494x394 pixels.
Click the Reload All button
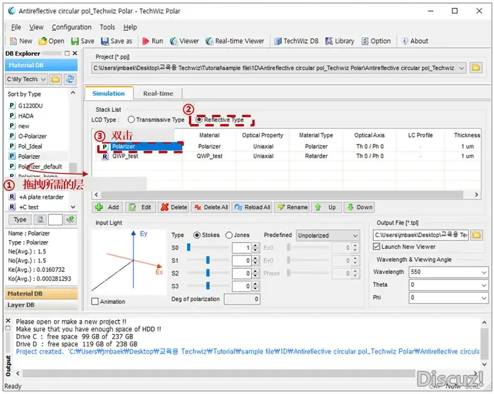[252, 207]
